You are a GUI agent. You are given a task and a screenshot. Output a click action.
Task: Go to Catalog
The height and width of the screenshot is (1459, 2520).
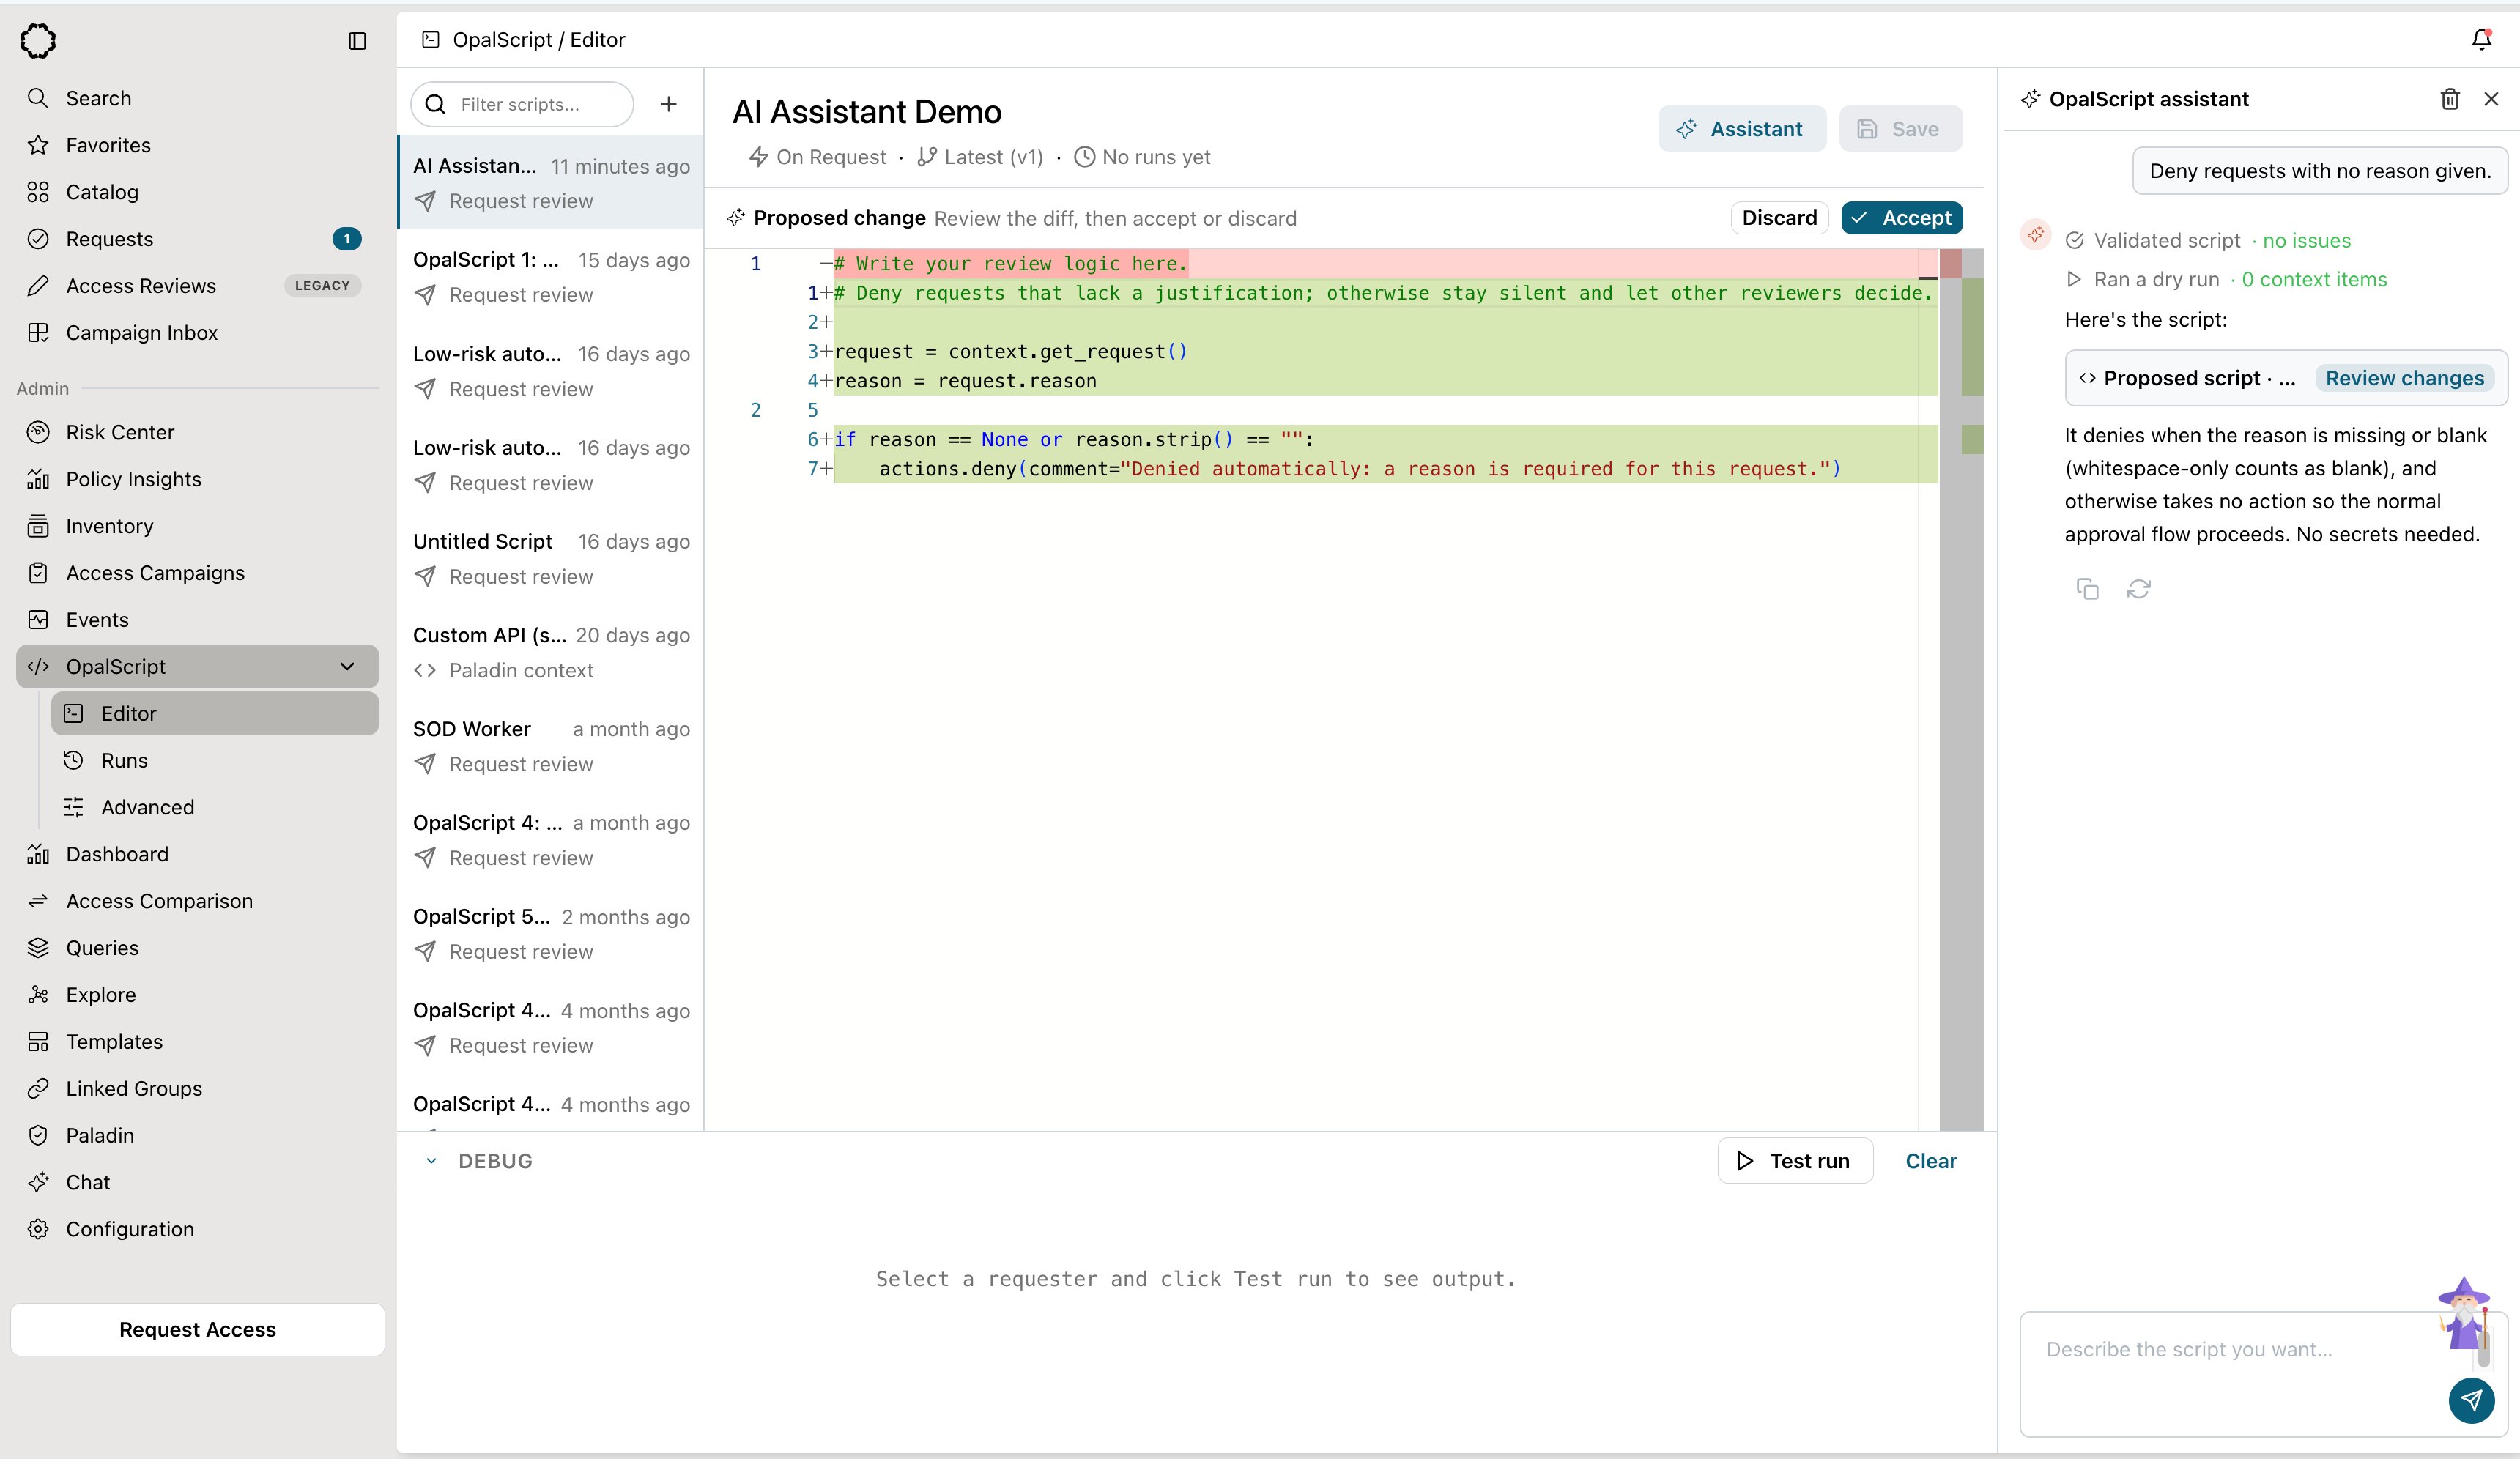point(197,192)
